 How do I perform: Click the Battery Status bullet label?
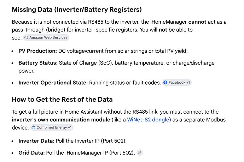[38, 63]
